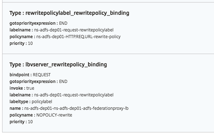Click the labeltype policylabel value
This screenshot has height=137, width=214.
[42, 102]
